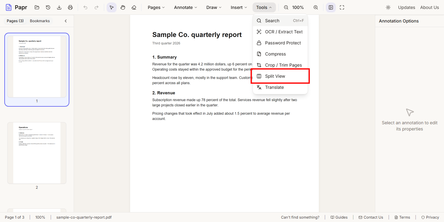This screenshot has height=222, width=444.
Task: Open the Draw dropdown menu
Action: tap(214, 7)
